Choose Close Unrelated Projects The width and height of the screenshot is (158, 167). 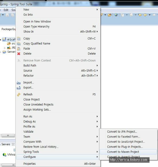coord(58,105)
